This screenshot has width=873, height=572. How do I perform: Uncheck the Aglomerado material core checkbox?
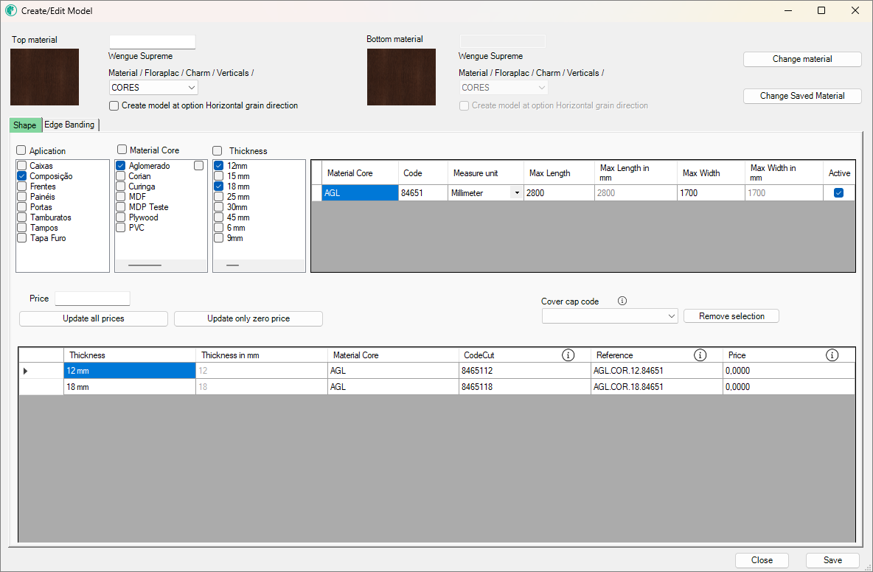coord(120,166)
